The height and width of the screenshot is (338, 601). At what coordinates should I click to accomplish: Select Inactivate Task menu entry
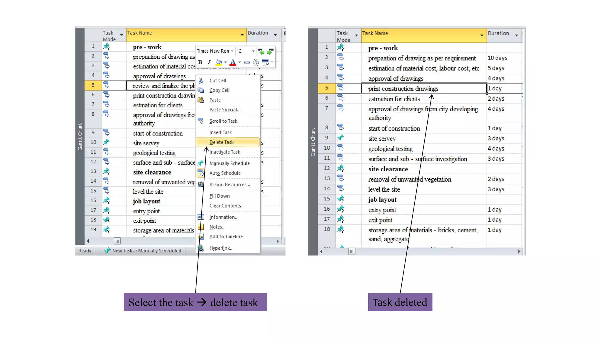coord(225,152)
